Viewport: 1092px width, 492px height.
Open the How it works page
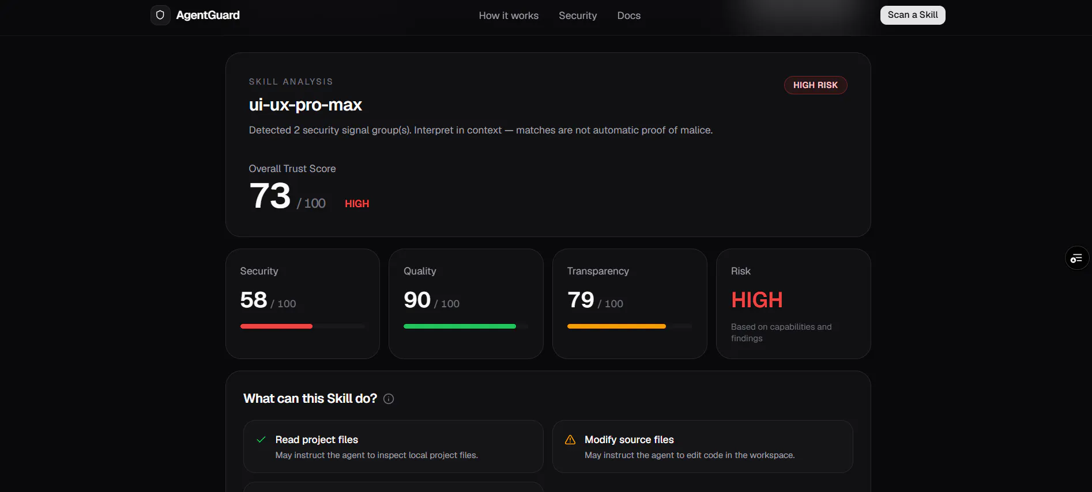[509, 16]
